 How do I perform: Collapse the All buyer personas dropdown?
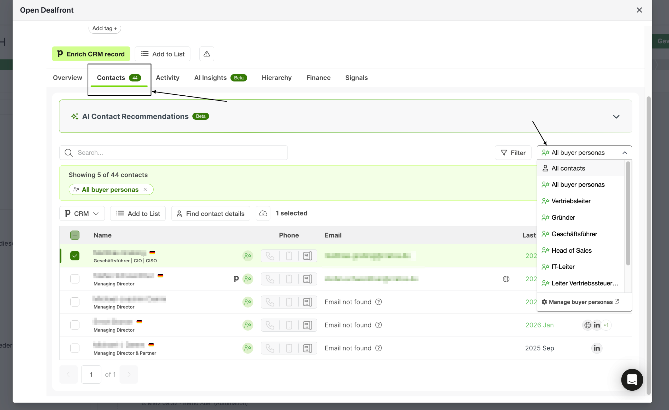click(x=625, y=153)
